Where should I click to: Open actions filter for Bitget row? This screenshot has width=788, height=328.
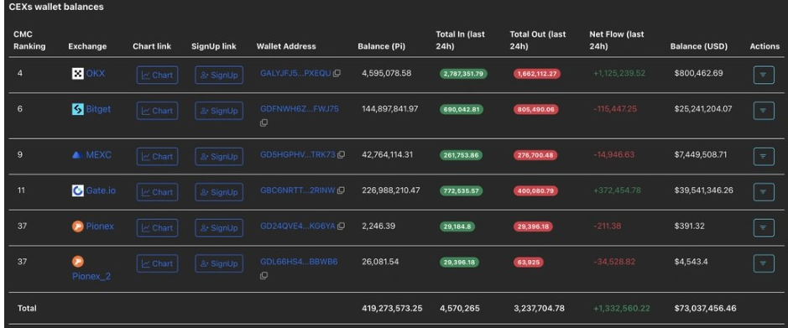(764, 111)
